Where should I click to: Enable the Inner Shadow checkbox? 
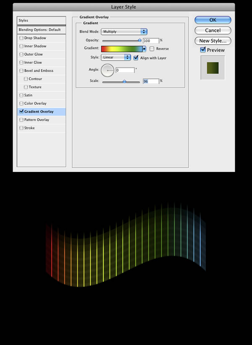pos(21,46)
